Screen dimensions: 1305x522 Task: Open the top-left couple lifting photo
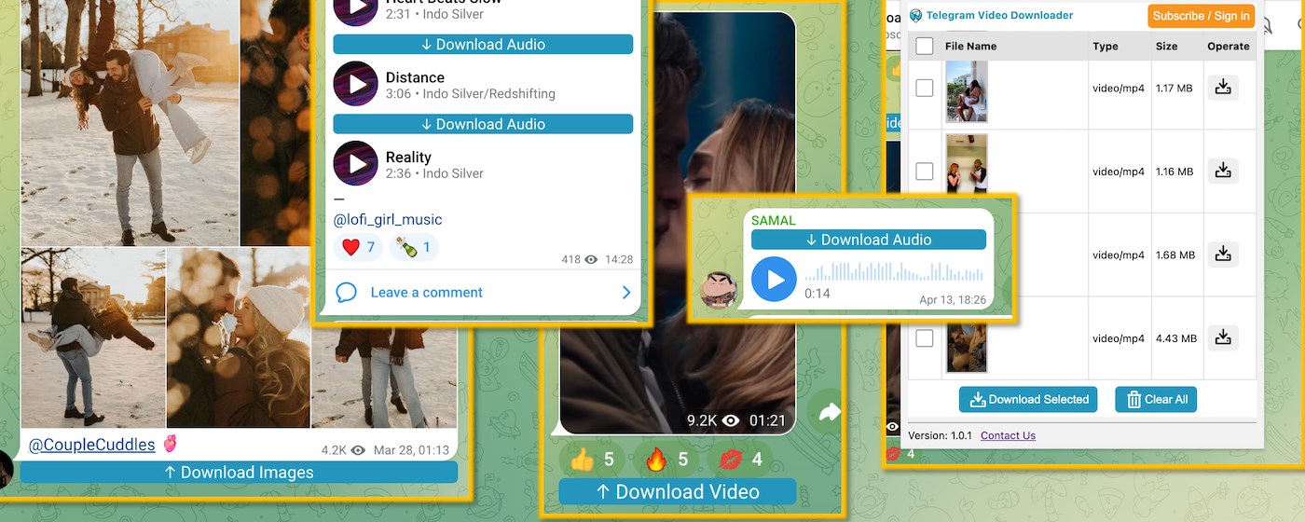click(130, 123)
